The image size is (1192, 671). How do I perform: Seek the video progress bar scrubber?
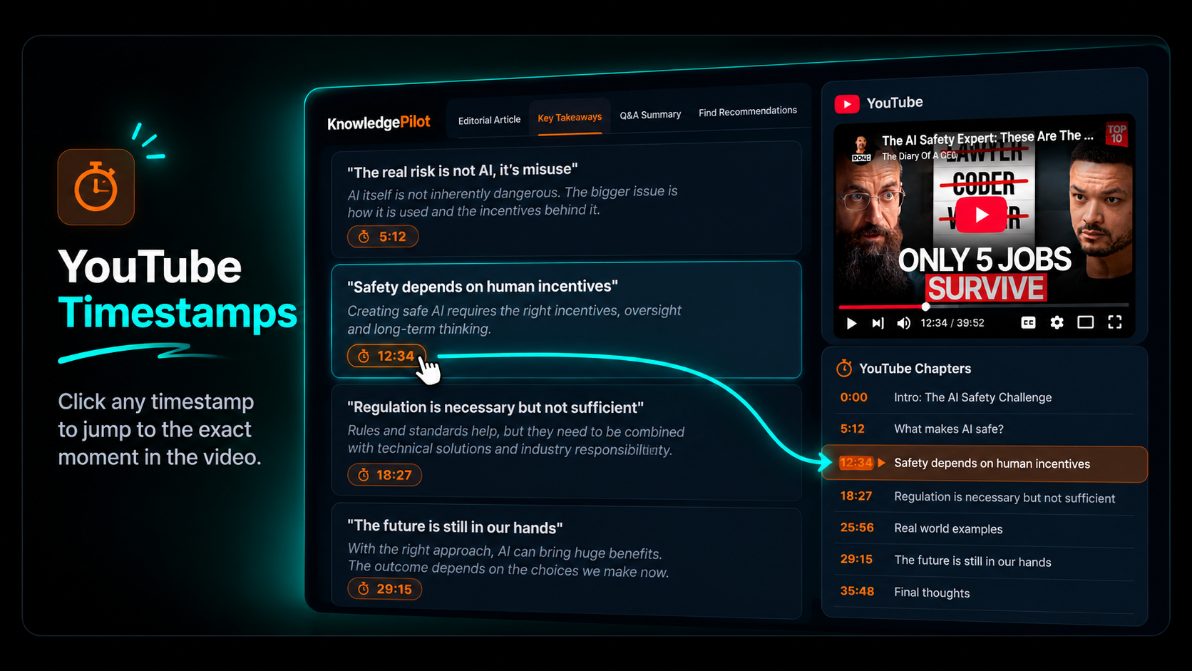(x=925, y=307)
